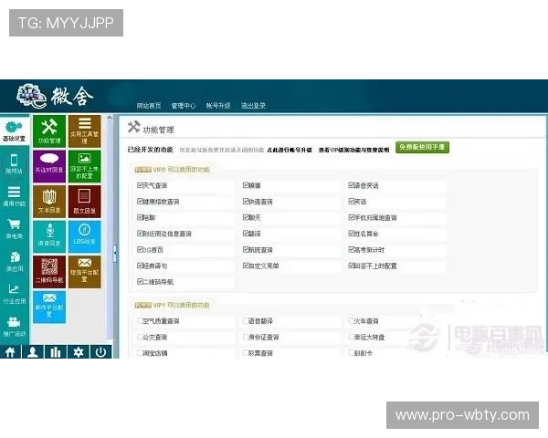This screenshot has width=548, height=438.
Task: Open the 微应用 sidebar item
Action: point(14,261)
